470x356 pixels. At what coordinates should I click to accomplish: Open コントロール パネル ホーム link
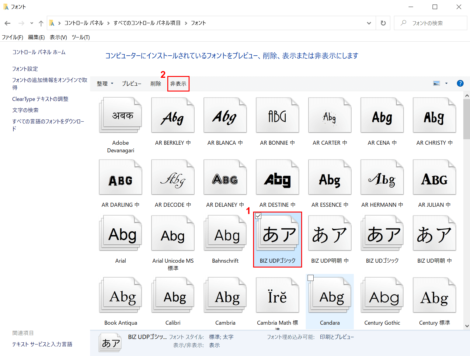point(39,52)
